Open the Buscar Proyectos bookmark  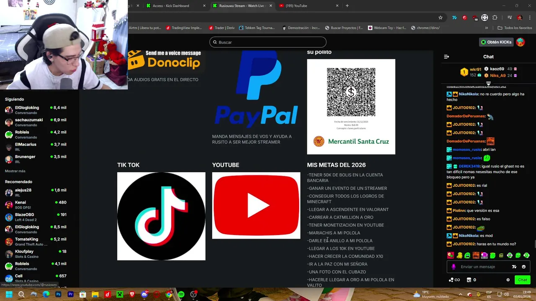click(343, 28)
